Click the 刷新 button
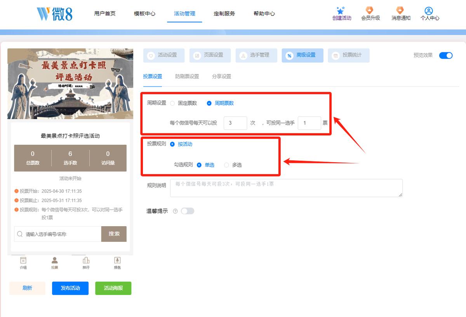 27,288
